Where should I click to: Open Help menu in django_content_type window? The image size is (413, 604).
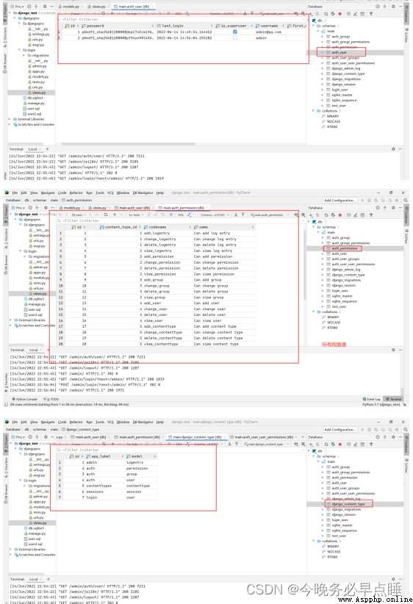[160, 423]
